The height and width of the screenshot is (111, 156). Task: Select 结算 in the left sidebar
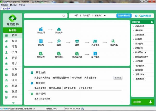(13, 86)
